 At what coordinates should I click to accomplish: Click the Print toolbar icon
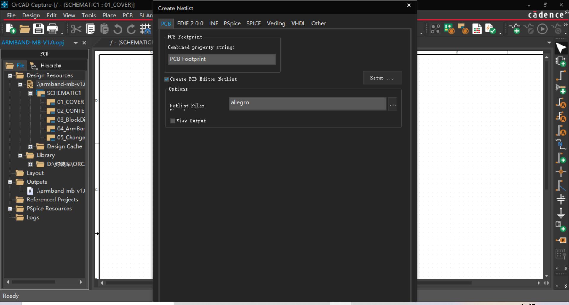pos(52,29)
